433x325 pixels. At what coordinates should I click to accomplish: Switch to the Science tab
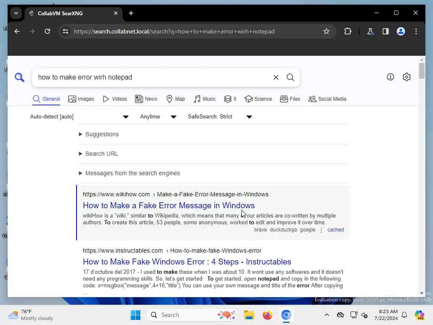tap(258, 99)
